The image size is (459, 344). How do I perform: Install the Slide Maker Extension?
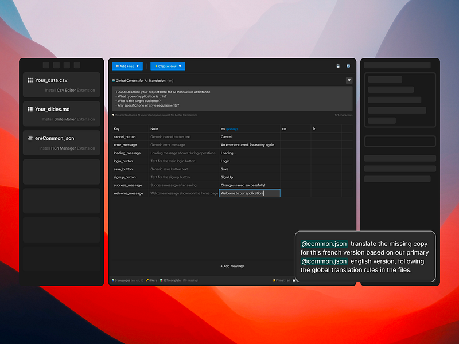tap(68, 119)
